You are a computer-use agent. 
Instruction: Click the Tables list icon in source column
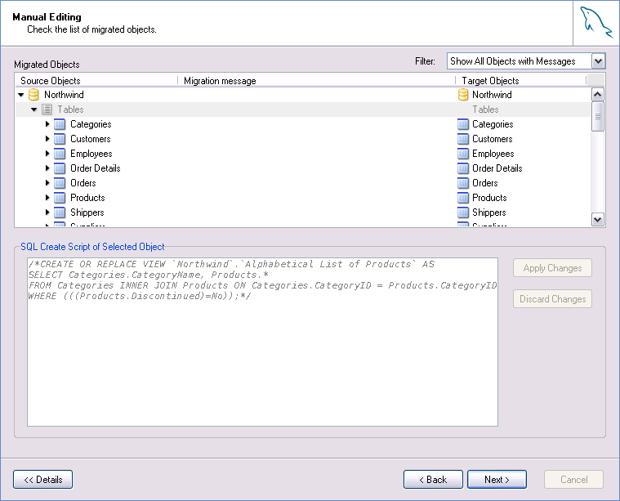(x=47, y=110)
